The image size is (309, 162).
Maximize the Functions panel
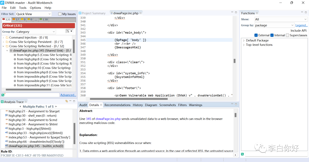click(306, 12)
